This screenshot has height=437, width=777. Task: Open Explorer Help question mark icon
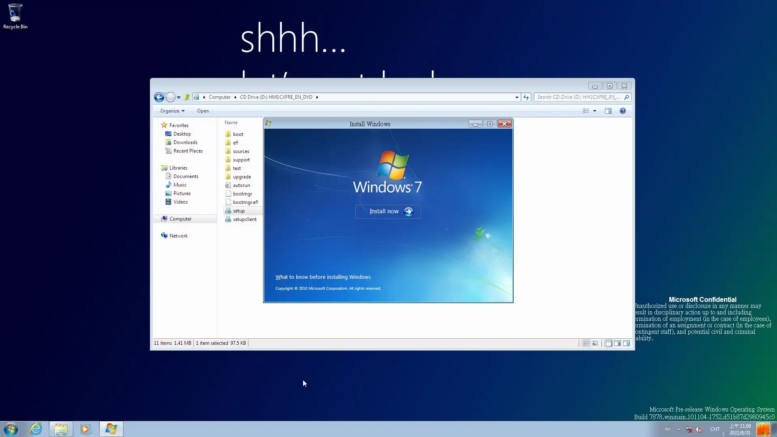[x=623, y=111]
